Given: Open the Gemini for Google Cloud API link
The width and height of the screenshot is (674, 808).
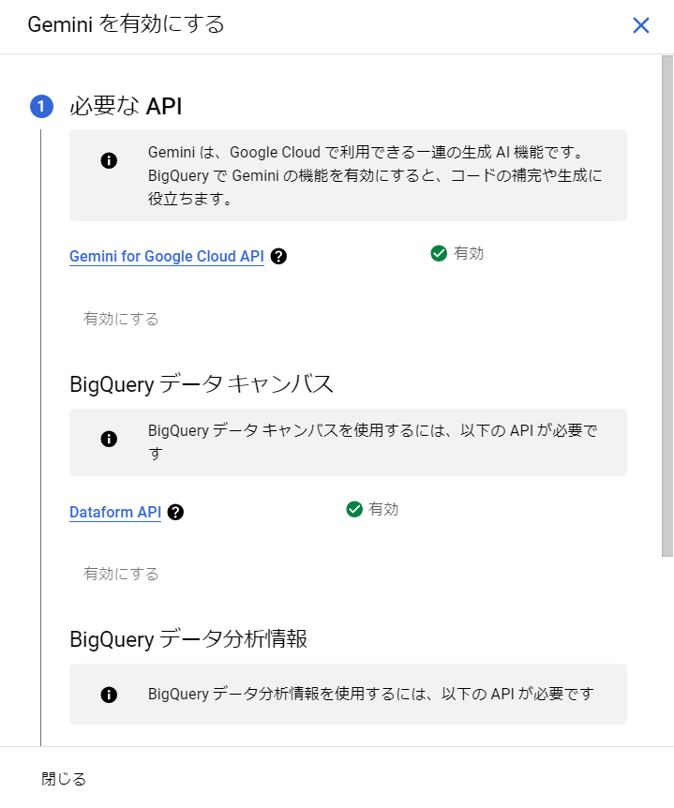Looking at the screenshot, I should coord(166,255).
